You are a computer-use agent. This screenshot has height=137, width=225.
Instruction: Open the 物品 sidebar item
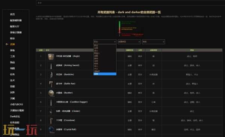pyautogui.click(x=12, y=62)
